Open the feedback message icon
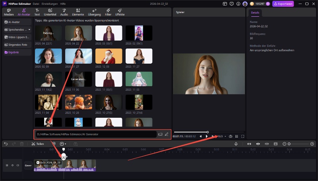Screen dimensions: 318x181 [231, 4]
